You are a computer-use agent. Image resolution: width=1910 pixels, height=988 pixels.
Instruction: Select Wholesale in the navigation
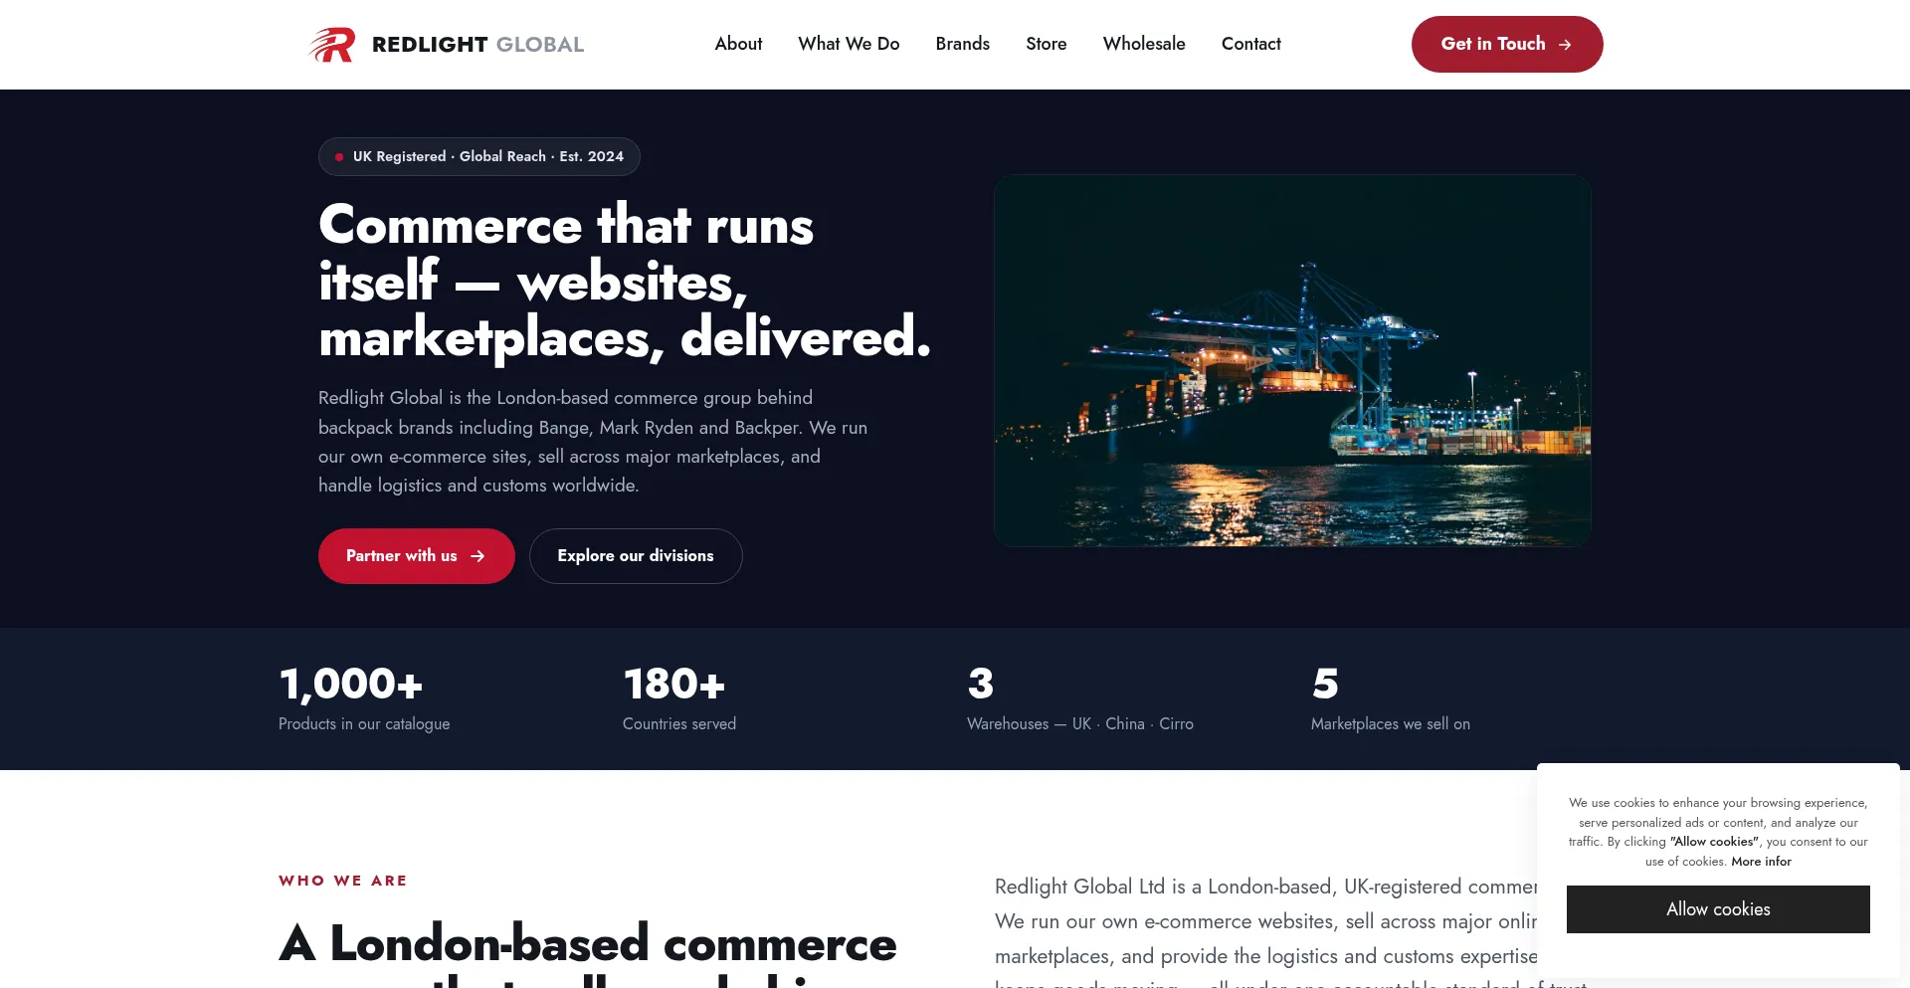pyautogui.click(x=1144, y=44)
